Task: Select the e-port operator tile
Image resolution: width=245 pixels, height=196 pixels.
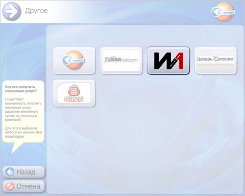Action: click(74, 61)
